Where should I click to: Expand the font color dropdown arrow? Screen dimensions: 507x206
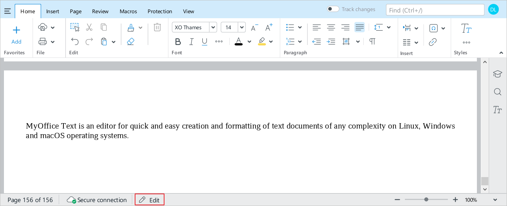tap(249, 42)
